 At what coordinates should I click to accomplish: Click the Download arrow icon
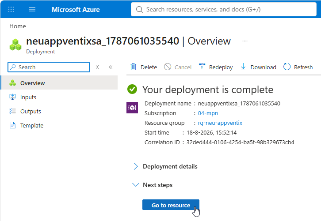coord(243,67)
